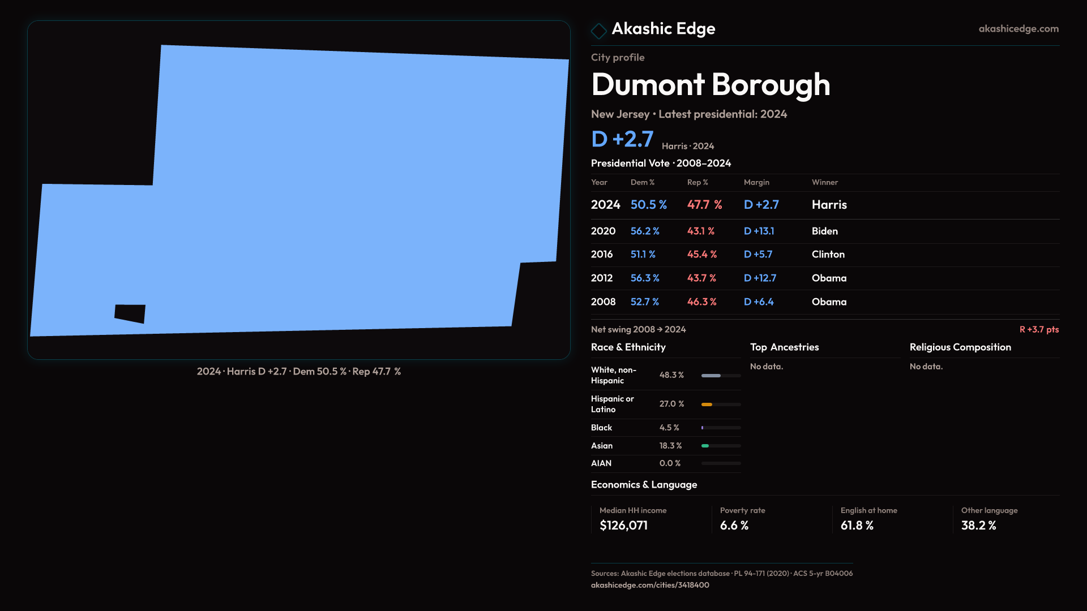The height and width of the screenshot is (611, 1087).
Task: Click the black hole in the map
Action: pyautogui.click(x=130, y=313)
